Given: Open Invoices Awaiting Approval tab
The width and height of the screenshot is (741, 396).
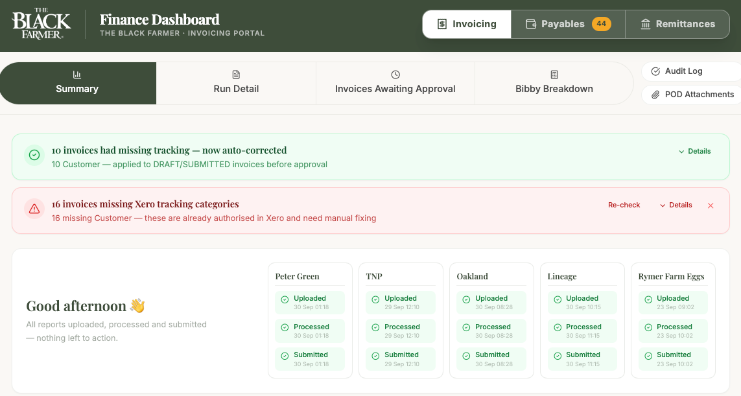Looking at the screenshot, I should pos(395,83).
